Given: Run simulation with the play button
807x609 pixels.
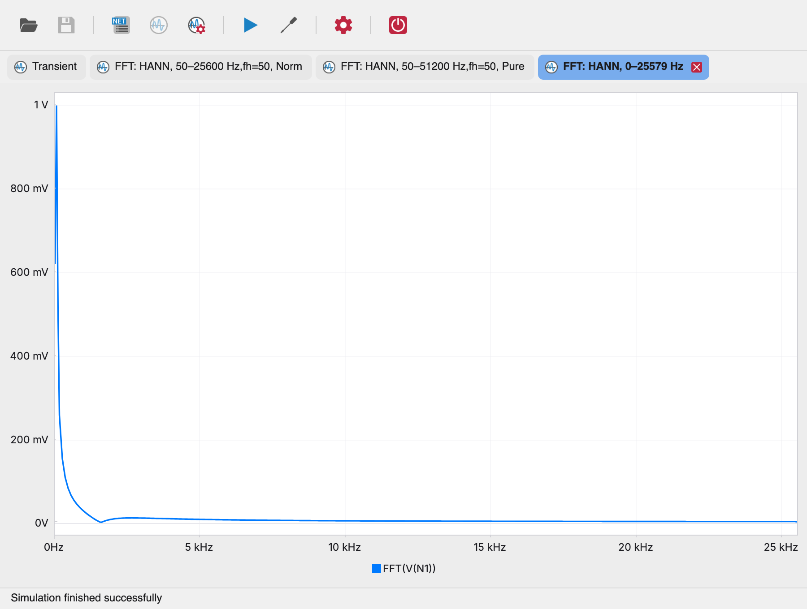Looking at the screenshot, I should [251, 25].
